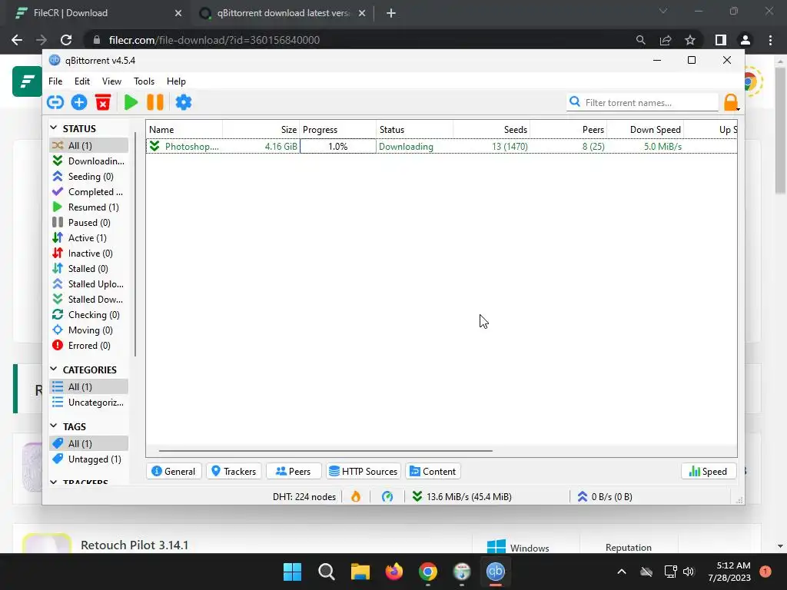The image size is (787, 590).
Task: Sort by the Size column header
Action: (x=261, y=129)
